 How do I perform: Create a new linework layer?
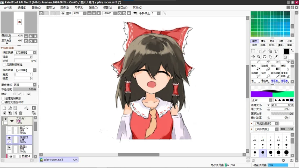click(x=10, y=108)
